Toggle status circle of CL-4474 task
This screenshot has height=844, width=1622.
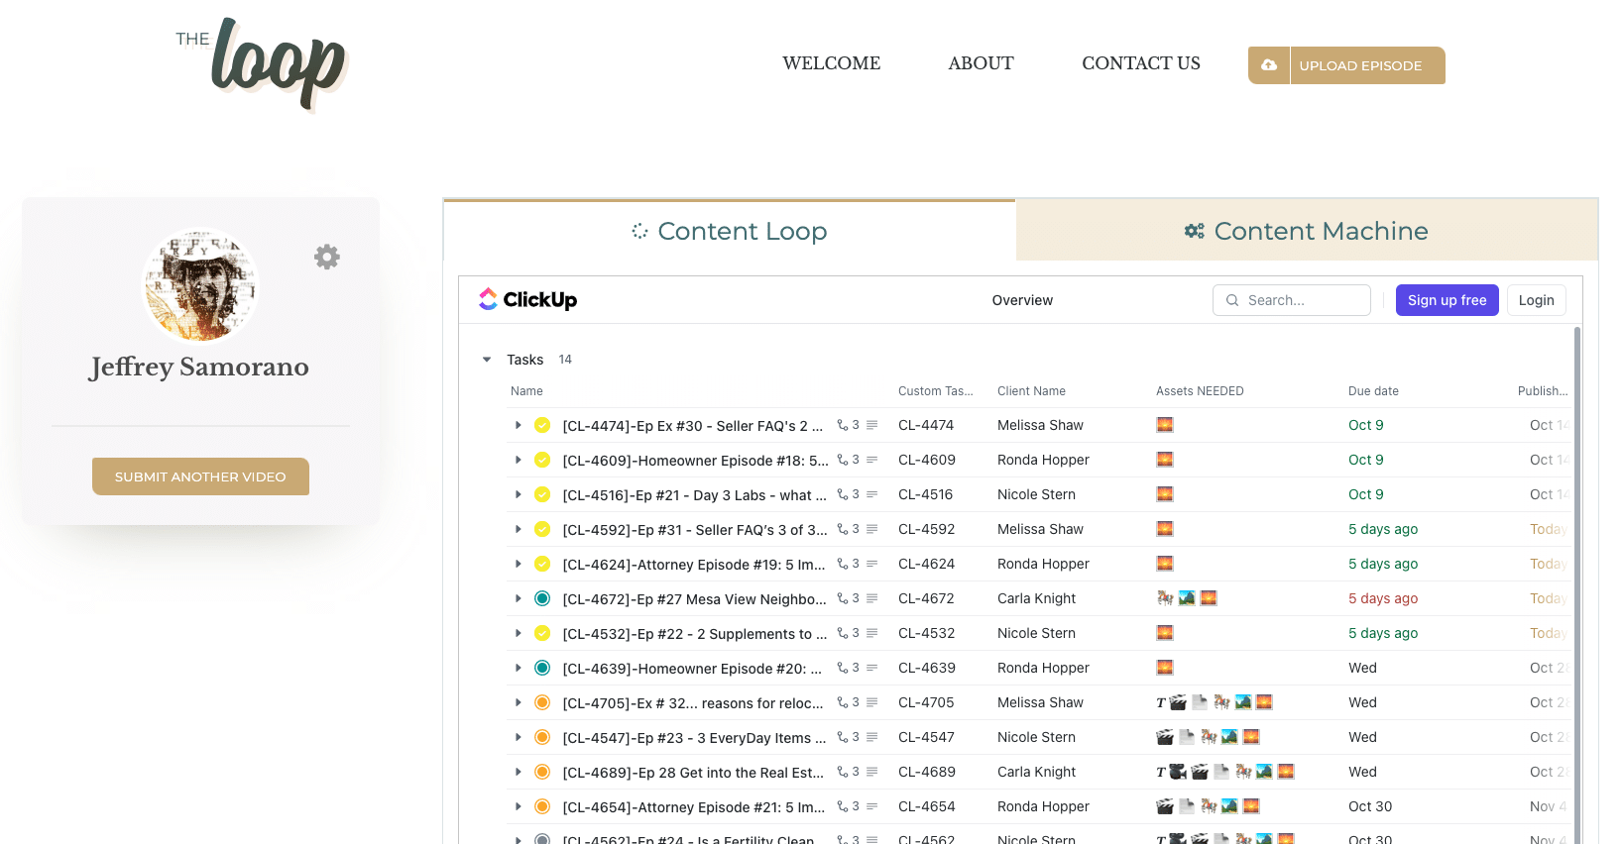pyautogui.click(x=542, y=425)
